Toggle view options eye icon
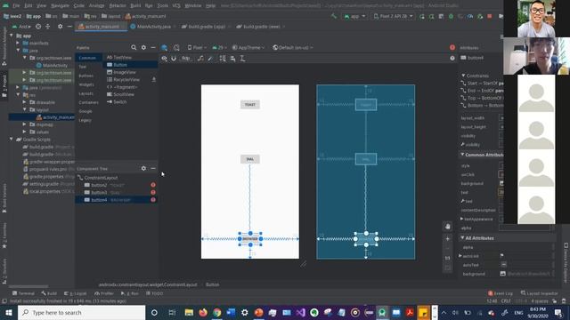The image size is (570, 320). pyautogui.click(x=164, y=59)
